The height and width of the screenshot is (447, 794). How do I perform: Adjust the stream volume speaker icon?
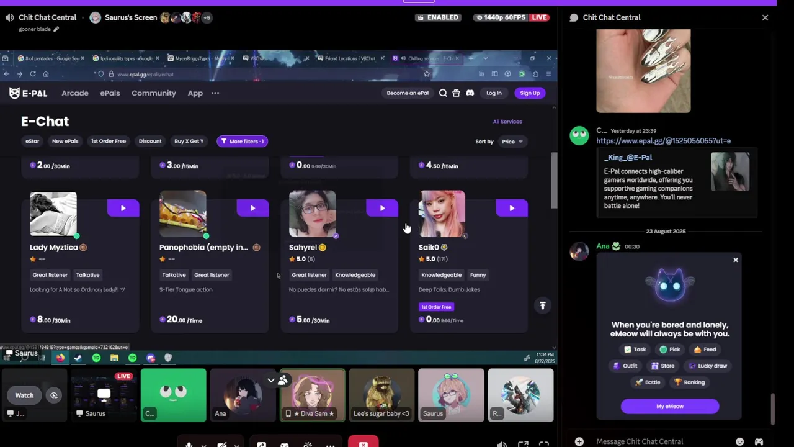pyautogui.click(x=502, y=445)
